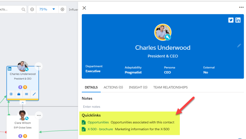Click the target icon on Charles Underwood card
246x139 pixels.
(11, 94)
